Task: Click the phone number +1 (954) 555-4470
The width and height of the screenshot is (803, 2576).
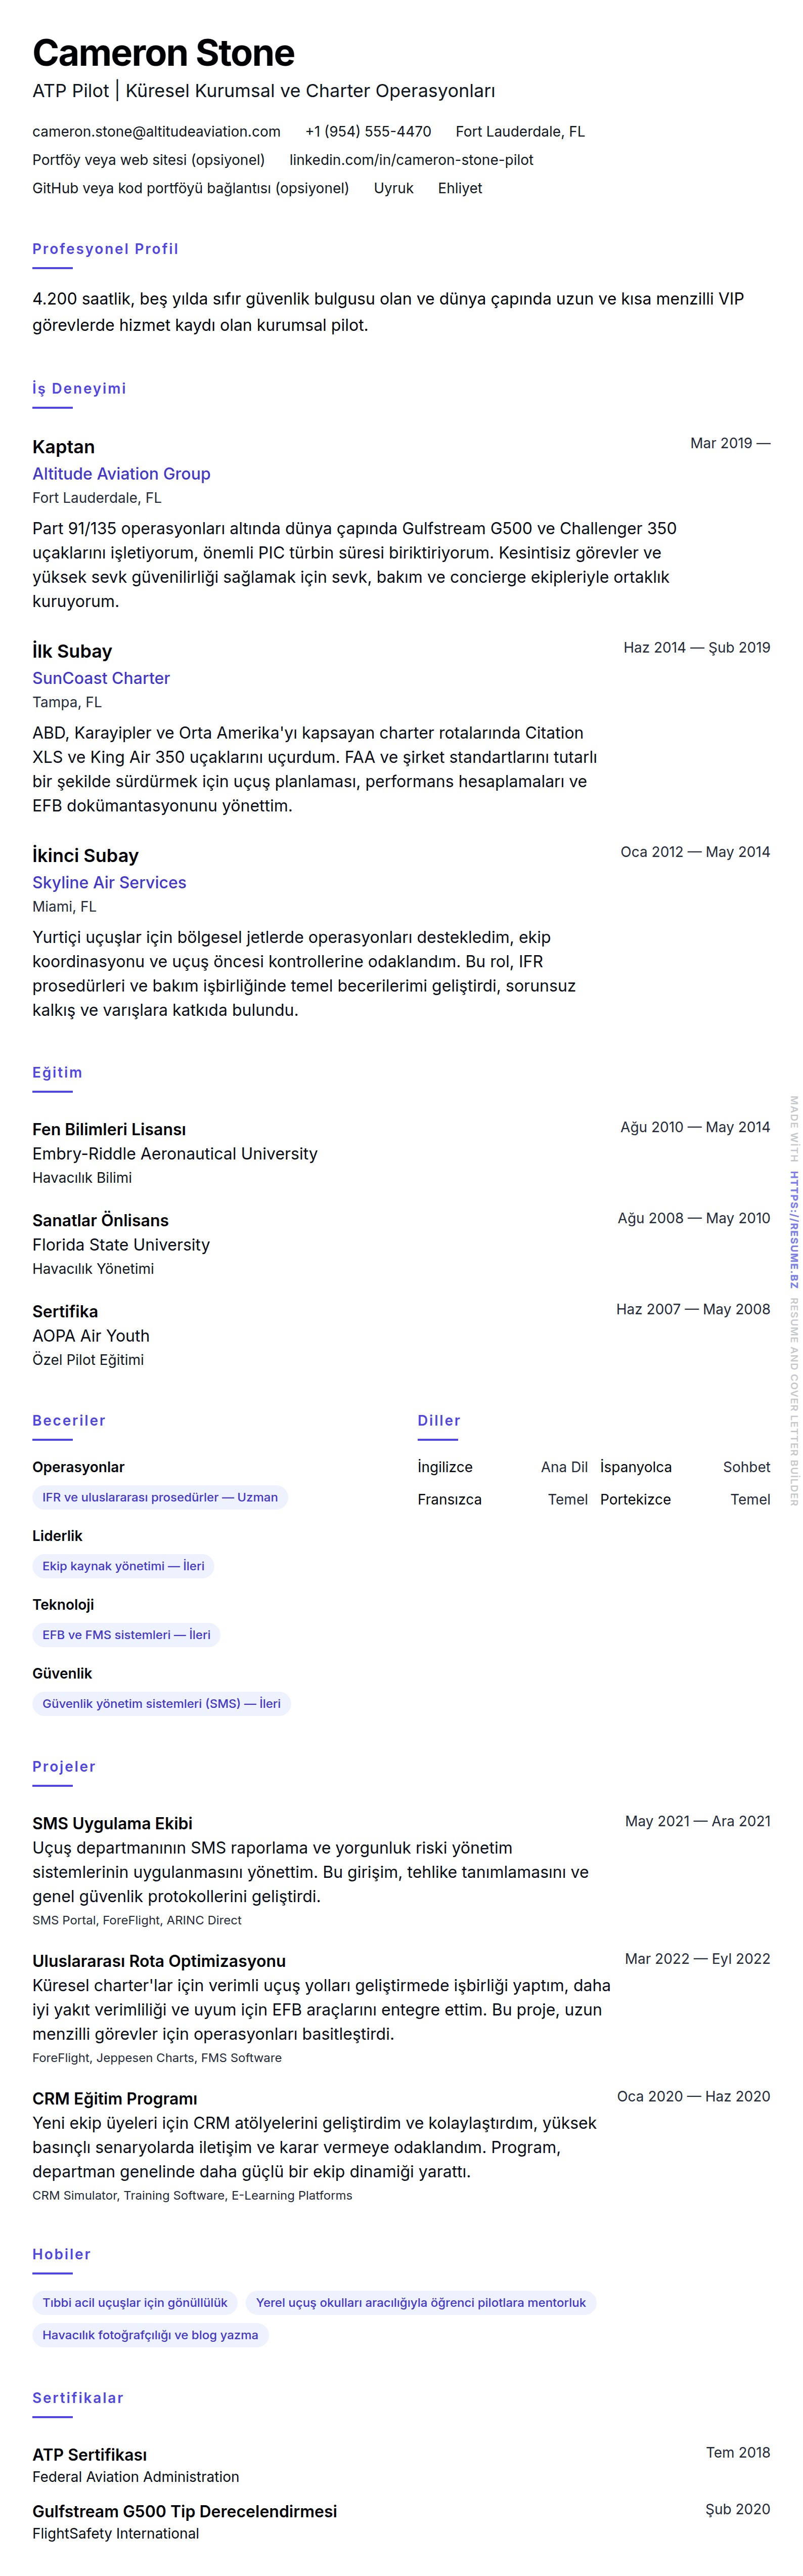Action: point(368,131)
